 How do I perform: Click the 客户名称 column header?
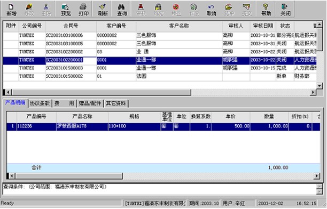click(179, 26)
